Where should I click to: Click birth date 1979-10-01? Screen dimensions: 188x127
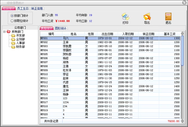(105, 38)
